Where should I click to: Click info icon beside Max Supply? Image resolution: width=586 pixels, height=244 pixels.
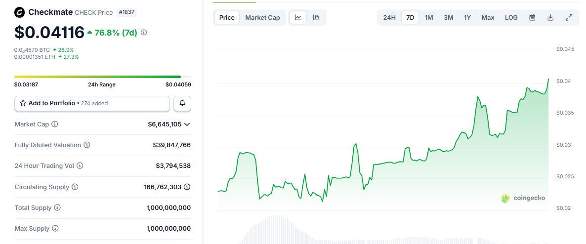[x=55, y=228]
